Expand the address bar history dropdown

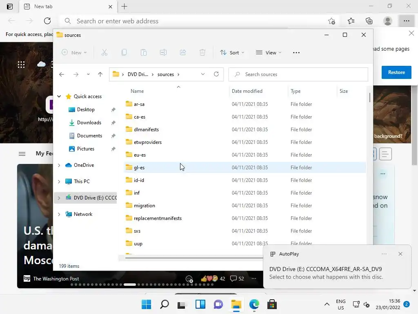(x=203, y=74)
